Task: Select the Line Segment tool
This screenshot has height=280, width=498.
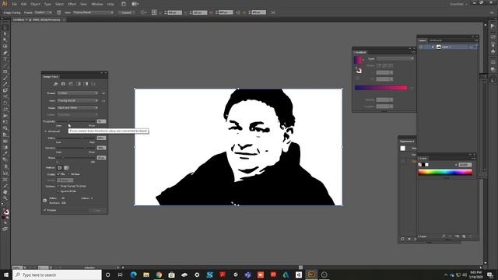Action: pos(5,65)
